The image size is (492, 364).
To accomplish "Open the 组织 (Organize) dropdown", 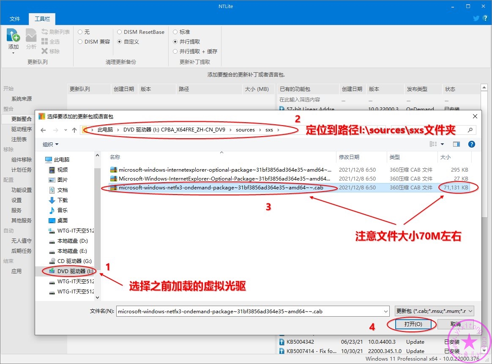I will [x=51, y=144].
